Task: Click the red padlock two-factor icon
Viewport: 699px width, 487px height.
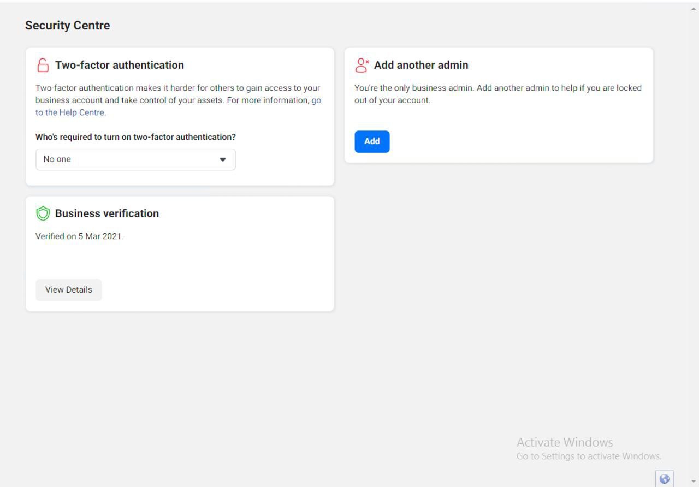Action: click(43, 66)
